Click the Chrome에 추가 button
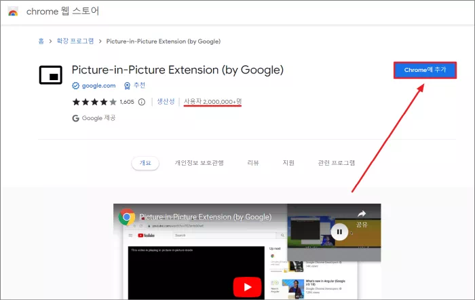 pos(425,70)
